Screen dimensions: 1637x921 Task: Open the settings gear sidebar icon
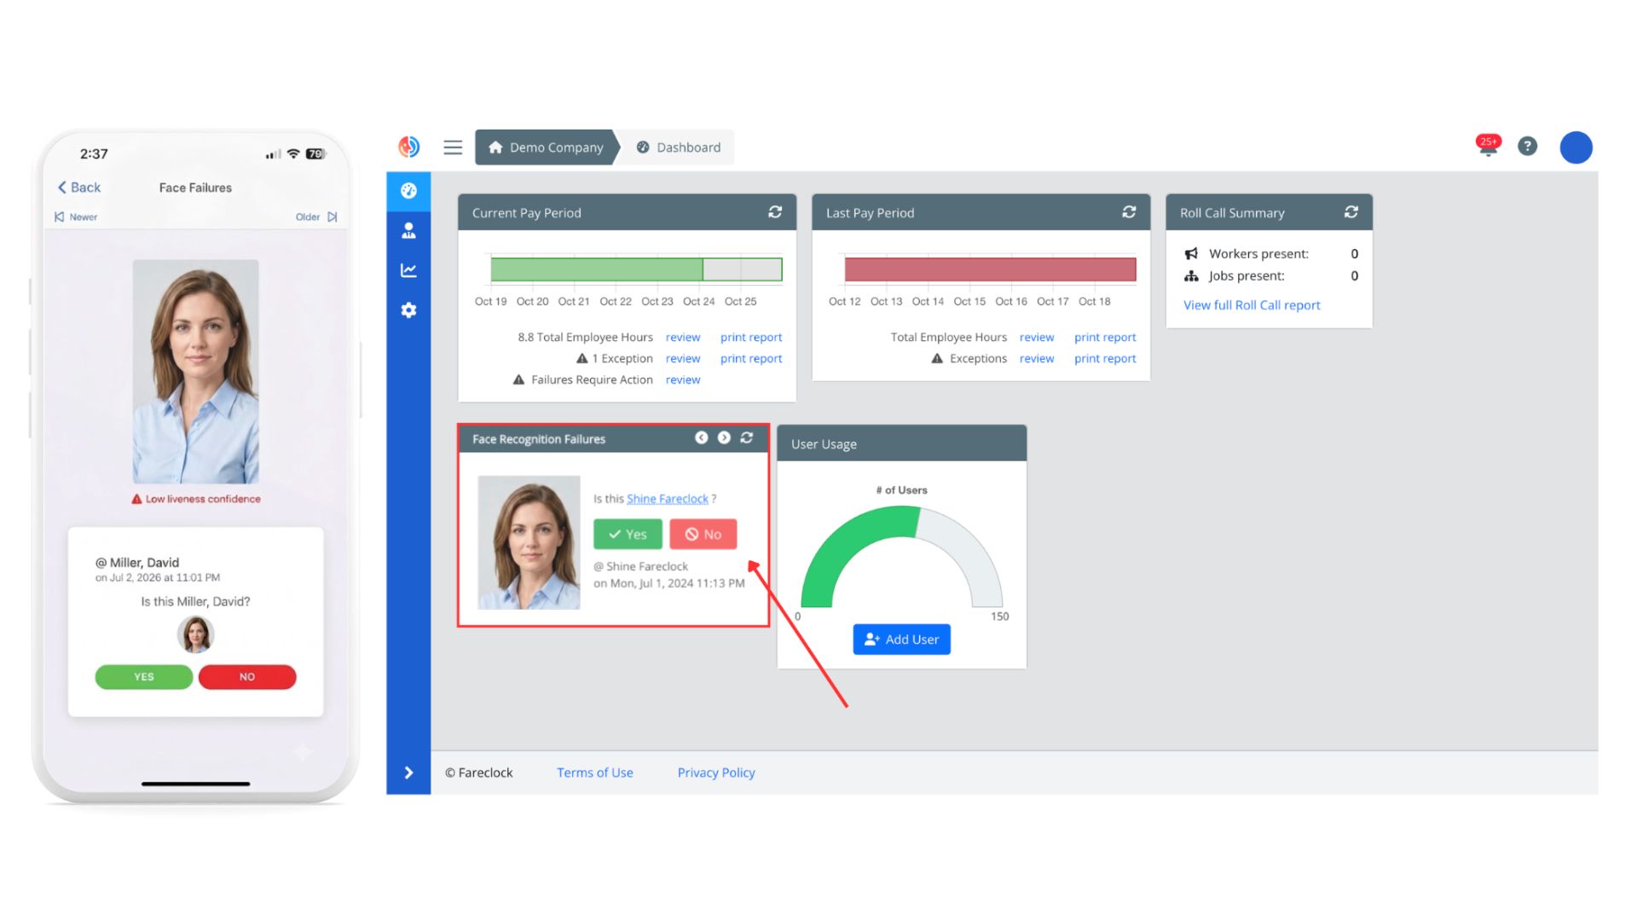pyautogui.click(x=408, y=310)
